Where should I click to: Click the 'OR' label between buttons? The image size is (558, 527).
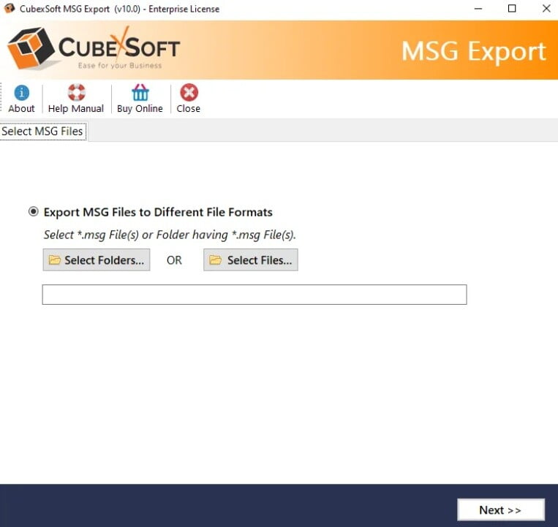coord(174,260)
